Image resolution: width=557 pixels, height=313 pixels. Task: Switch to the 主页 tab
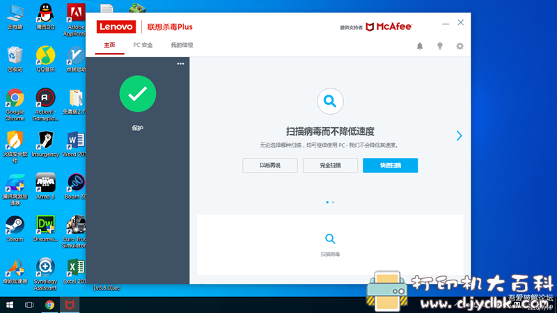(109, 45)
